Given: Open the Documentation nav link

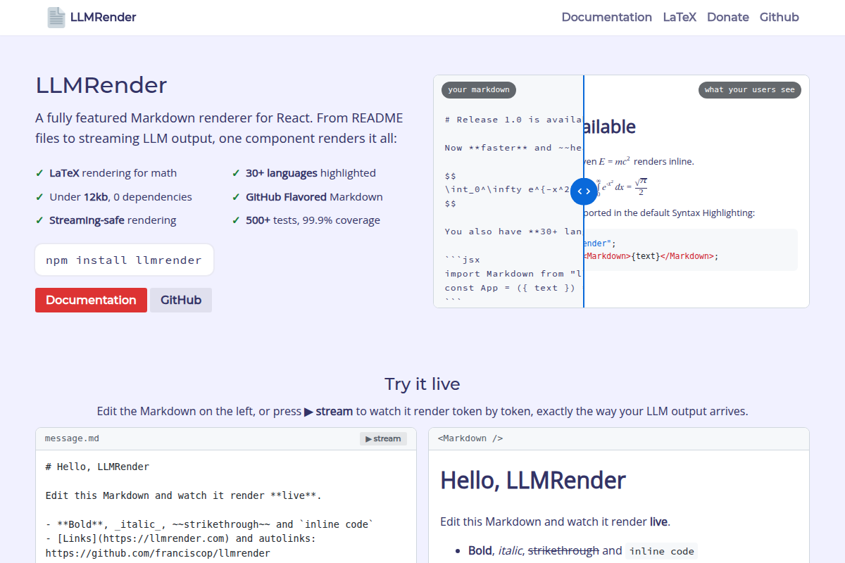Looking at the screenshot, I should (x=607, y=18).
